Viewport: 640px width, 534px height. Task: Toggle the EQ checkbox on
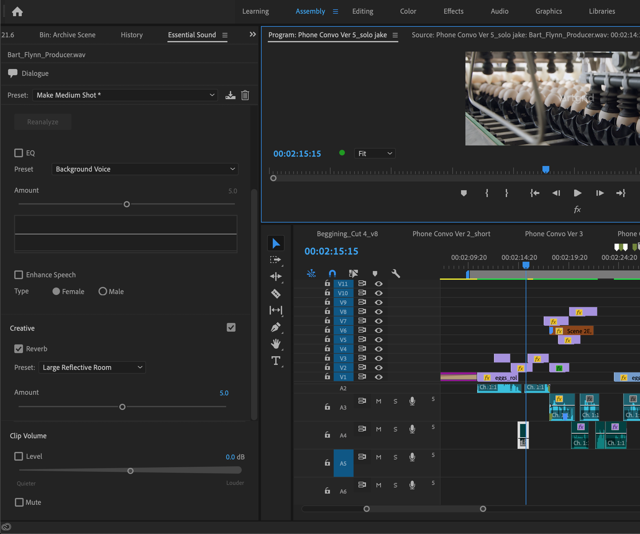pos(18,153)
